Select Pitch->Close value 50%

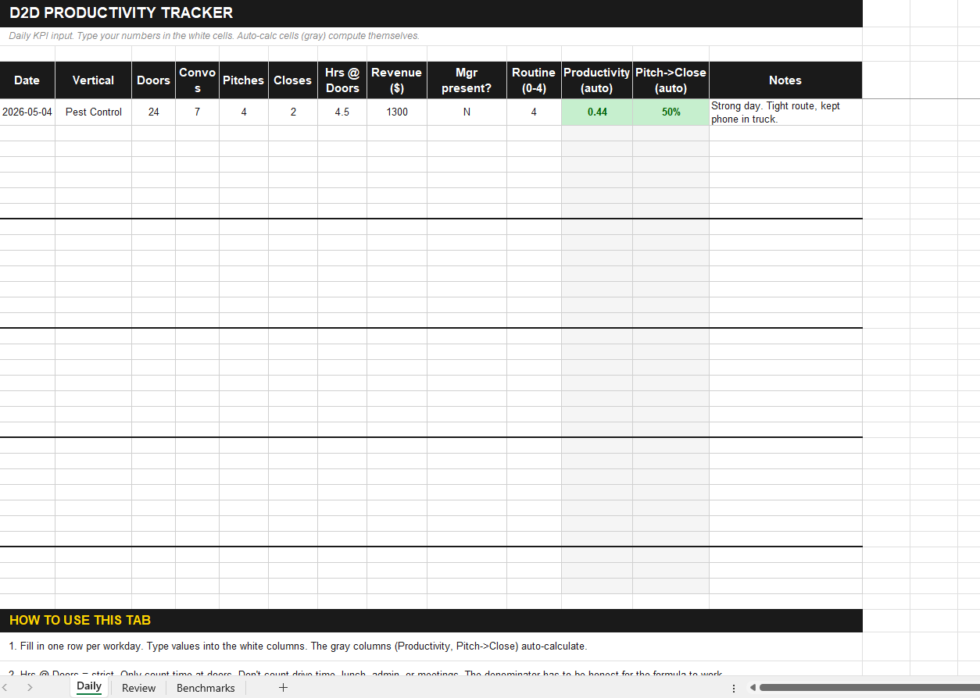(671, 112)
